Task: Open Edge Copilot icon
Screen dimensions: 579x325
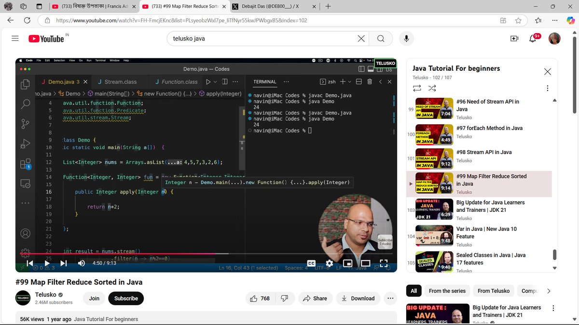Action: pos(569,20)
